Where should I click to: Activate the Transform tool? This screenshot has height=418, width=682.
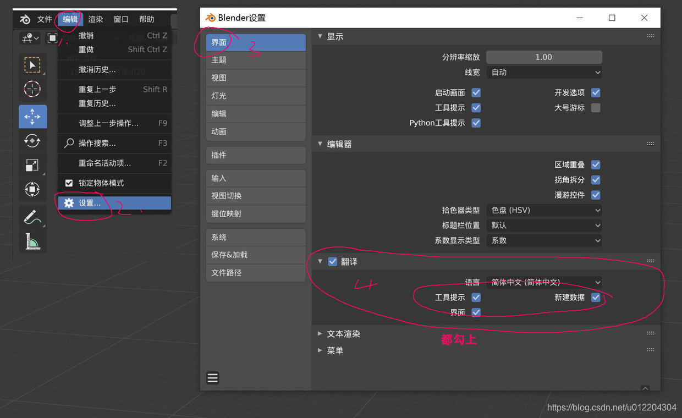pos(32,190)
